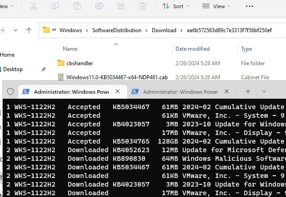Expand recent locations chevron beside Up arrow

pos(16,30)
